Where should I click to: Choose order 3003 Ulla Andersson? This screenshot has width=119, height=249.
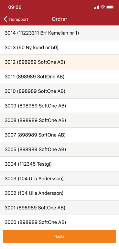tap(59, 179)
